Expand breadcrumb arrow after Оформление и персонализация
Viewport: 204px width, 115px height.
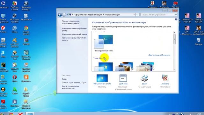click(104, 15)
